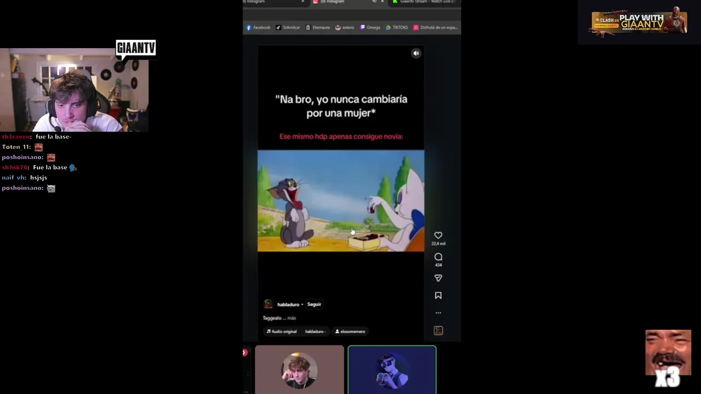Expand the caption with 'más'

click(291, 318)
